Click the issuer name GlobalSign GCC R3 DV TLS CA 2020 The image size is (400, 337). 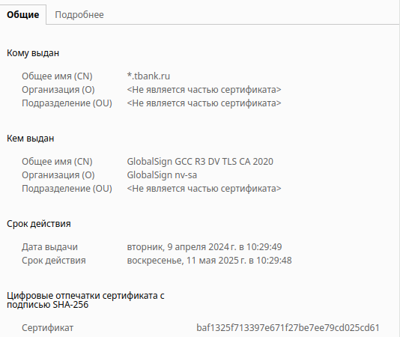click(x=200, y=162)
